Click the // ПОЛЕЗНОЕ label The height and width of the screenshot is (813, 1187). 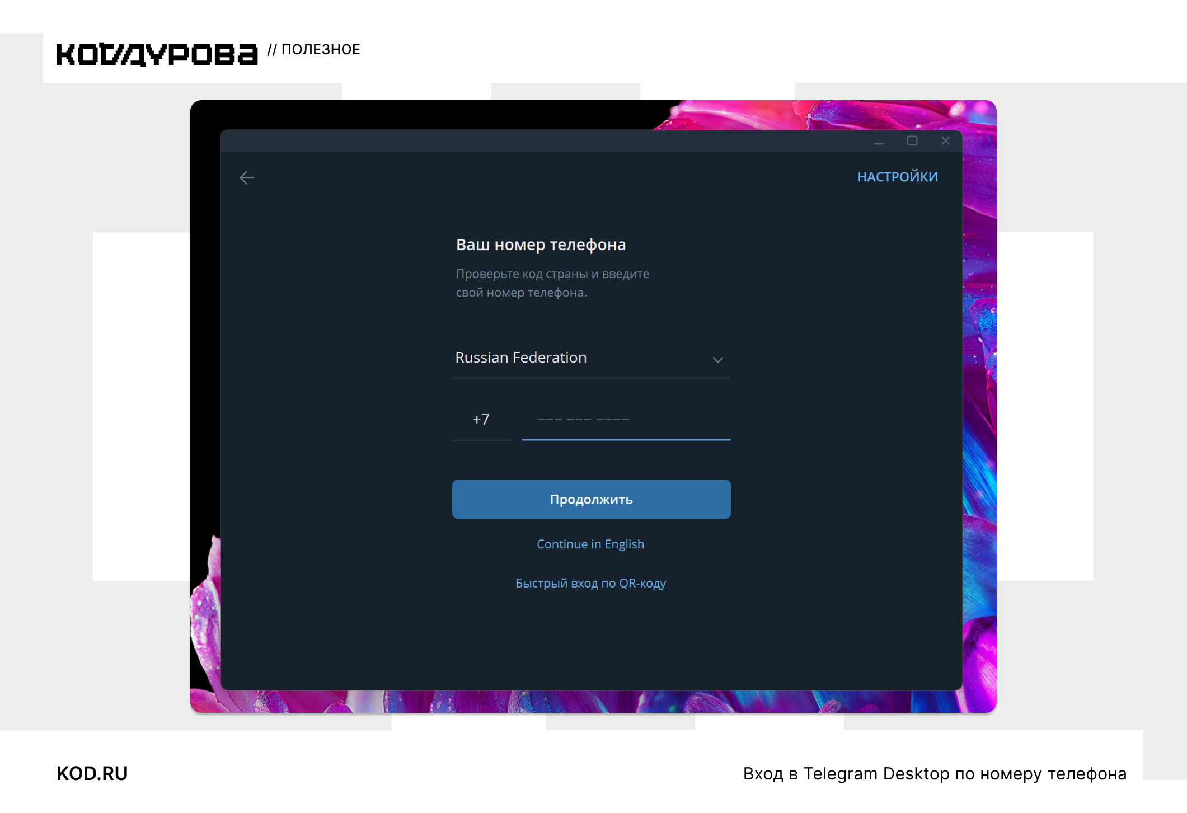[313, 49]
